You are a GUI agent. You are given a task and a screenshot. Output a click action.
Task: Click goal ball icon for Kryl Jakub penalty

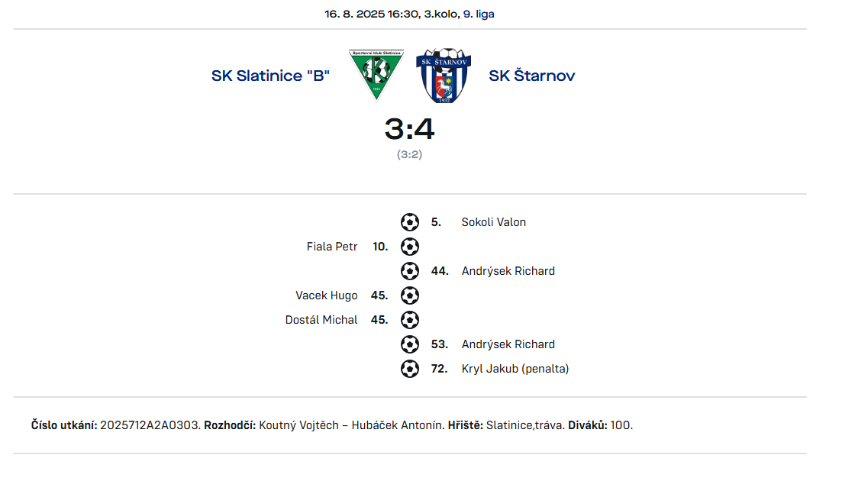click(409, 369)
